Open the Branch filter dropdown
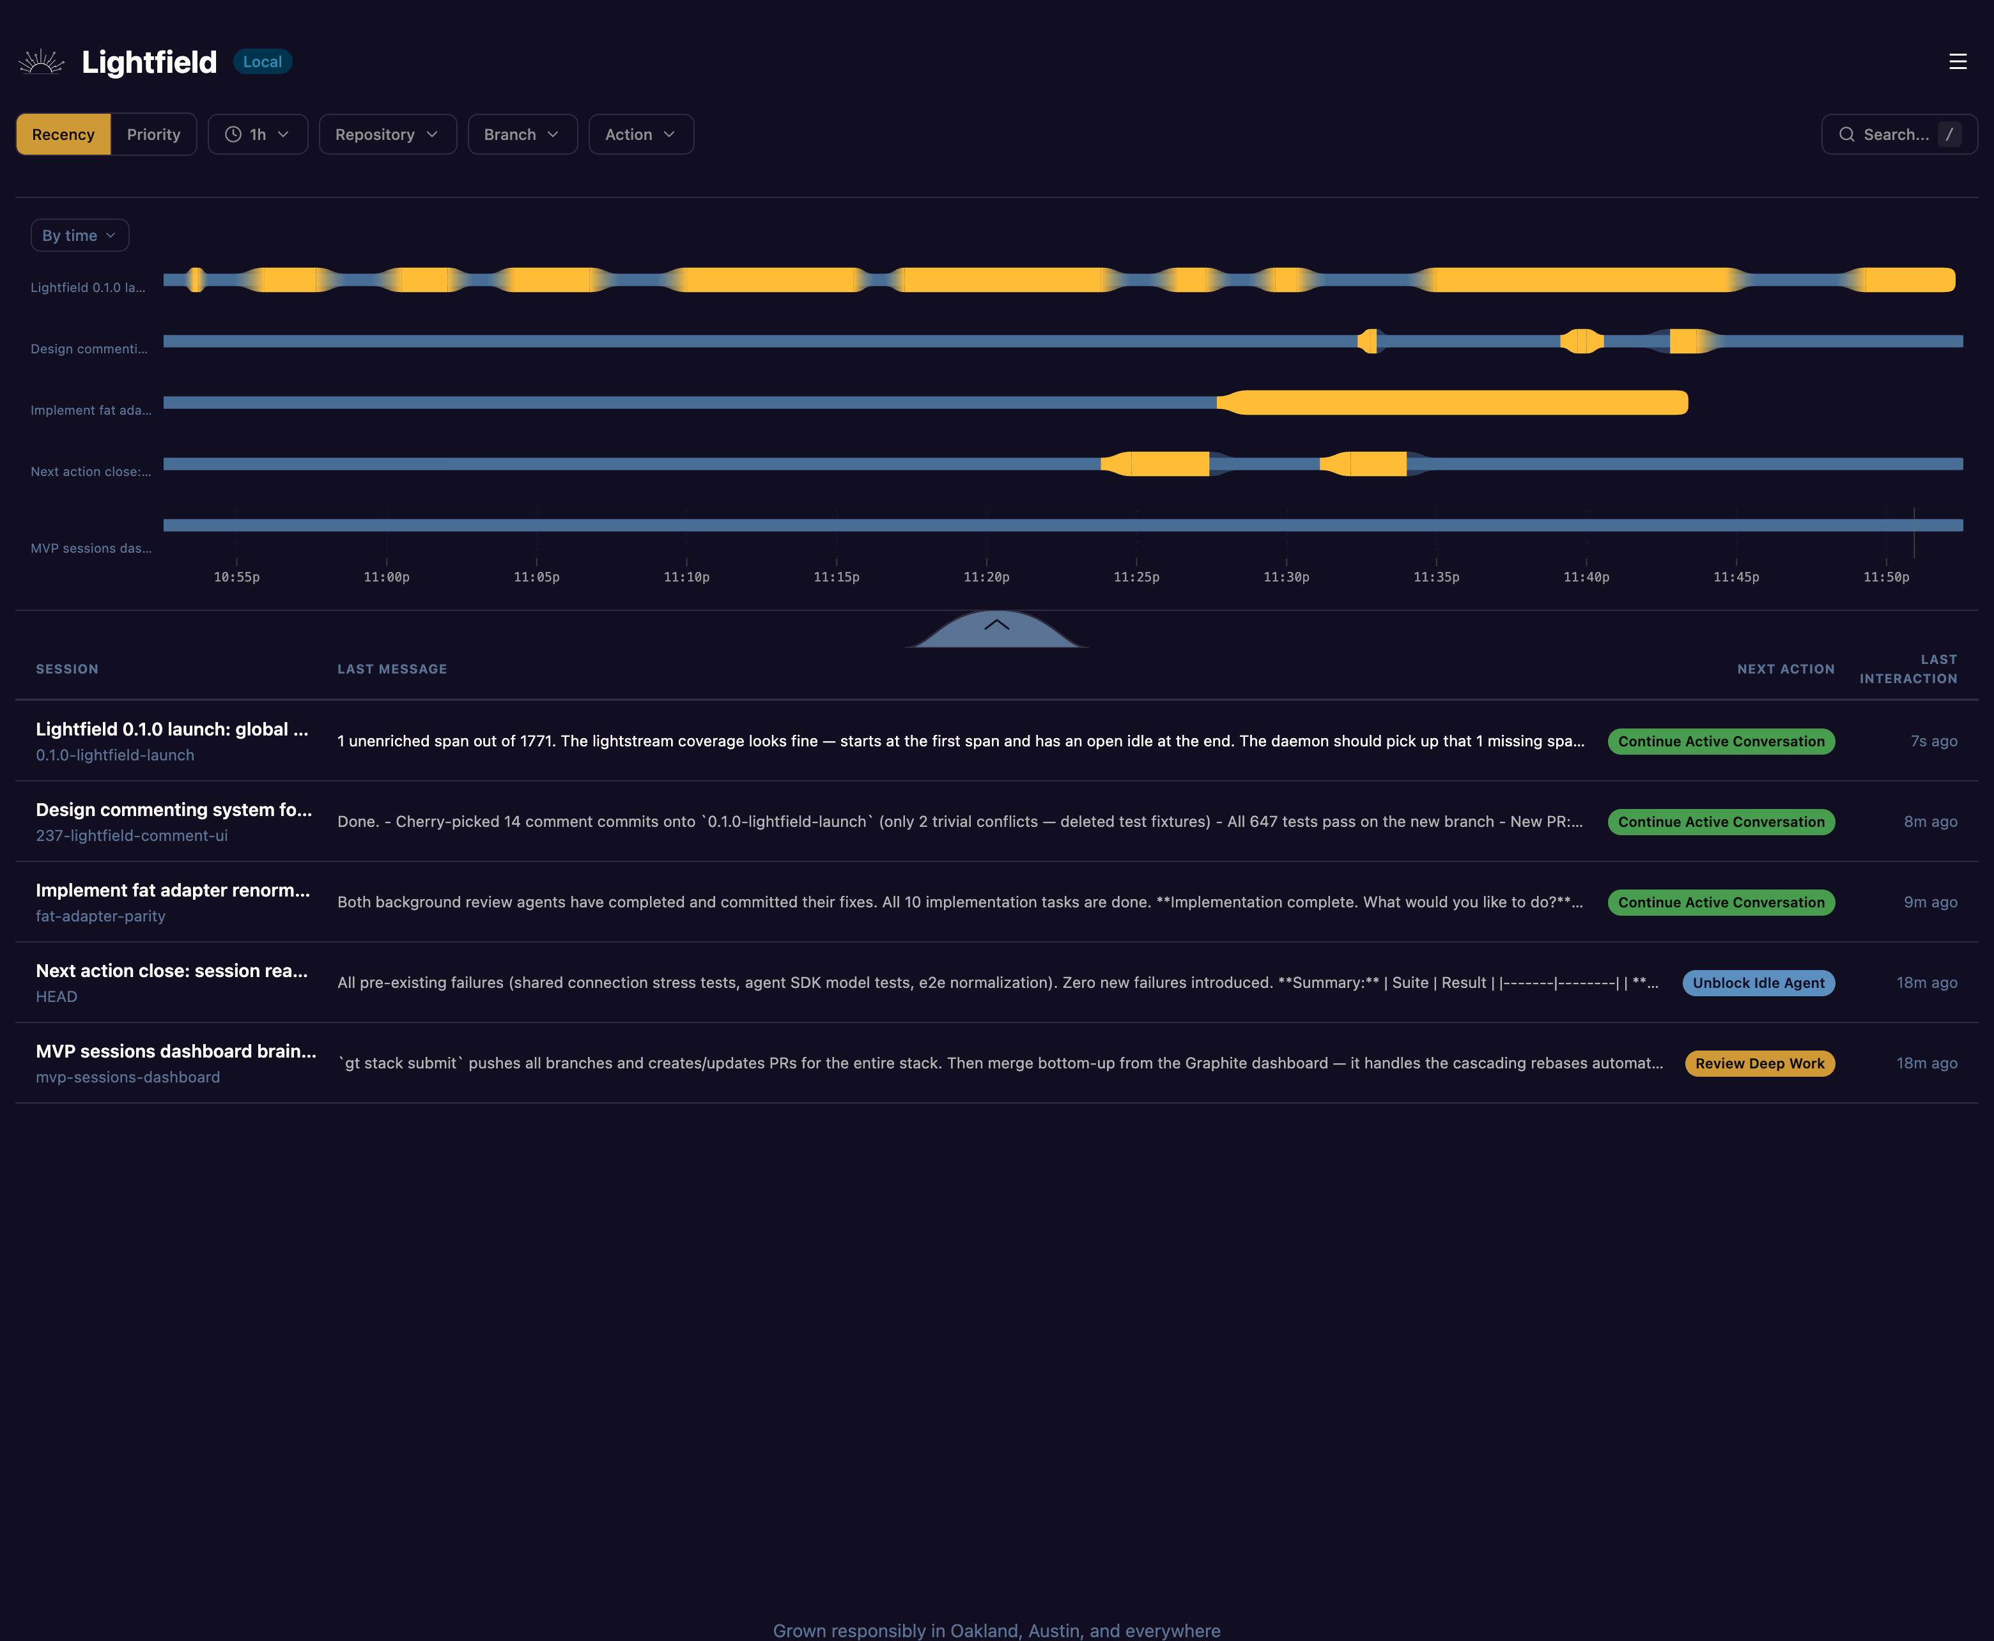 [x=522, y=134]
